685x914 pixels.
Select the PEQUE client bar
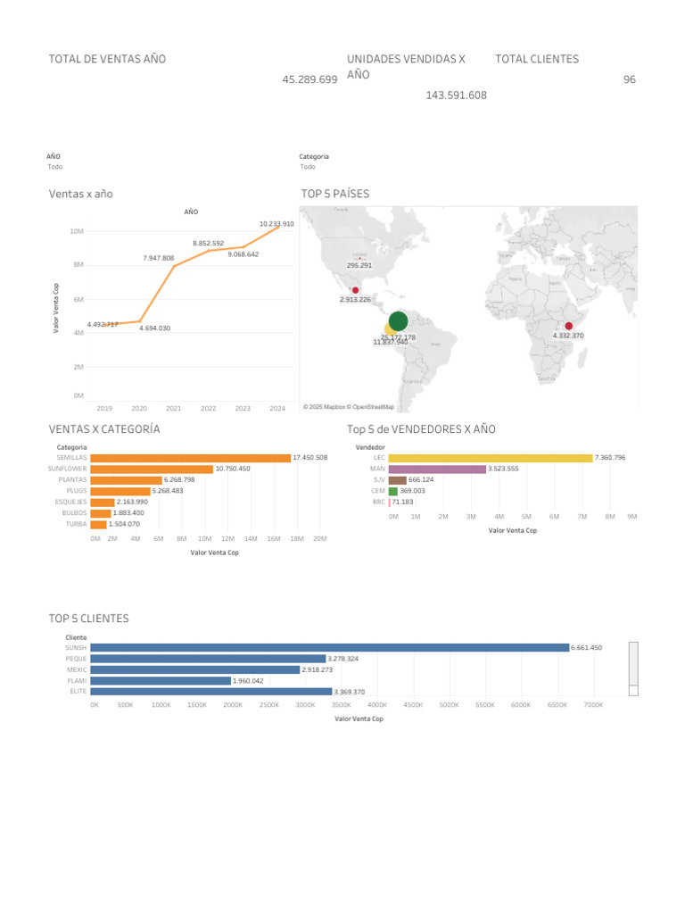208,659
